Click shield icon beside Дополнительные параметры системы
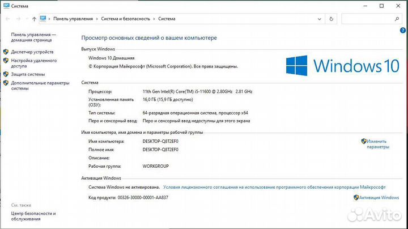408x229 pixels. [6, 83]
